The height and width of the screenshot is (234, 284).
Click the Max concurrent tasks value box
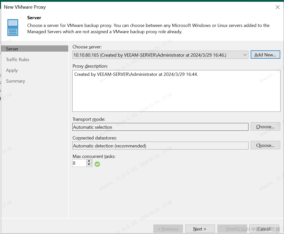(79, 163)
